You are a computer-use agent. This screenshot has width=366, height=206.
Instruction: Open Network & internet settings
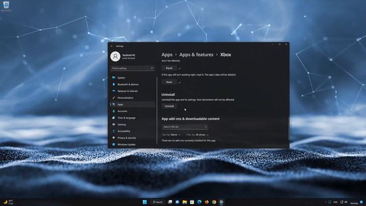[x=133, y=91]
